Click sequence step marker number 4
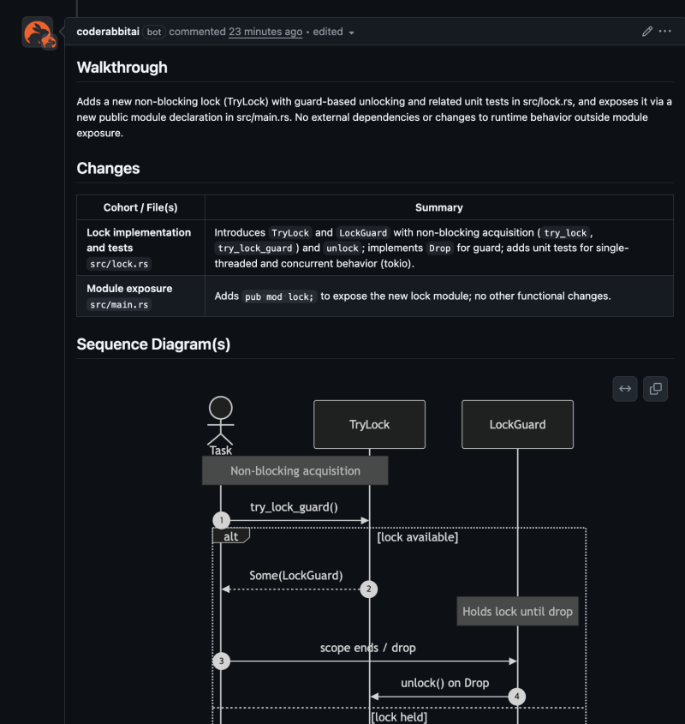Viewport: 685px width, 724px height. click(x=517, y=697)
